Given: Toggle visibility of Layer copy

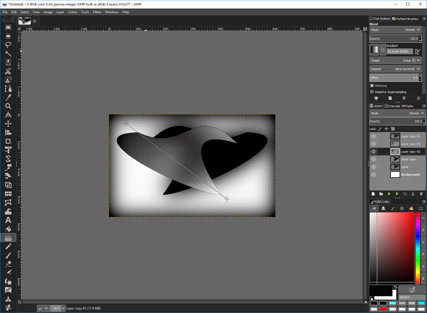Looking at the screenshot, I should (374, 159).
